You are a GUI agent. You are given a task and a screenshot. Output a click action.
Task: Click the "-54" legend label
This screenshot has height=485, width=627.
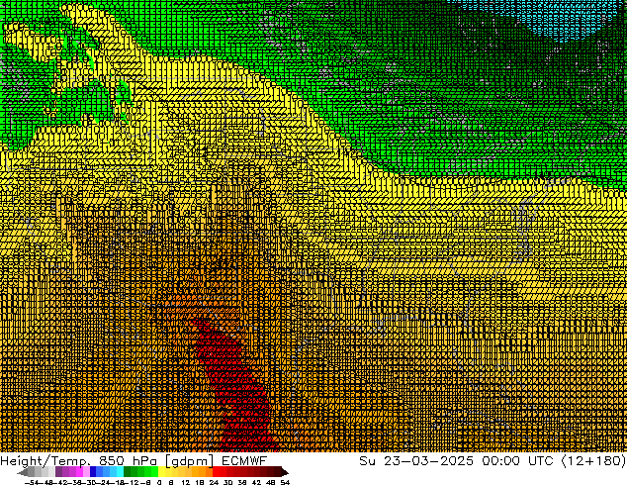[30, 482]
